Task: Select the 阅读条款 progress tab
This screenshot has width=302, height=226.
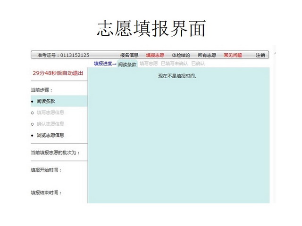Action: tap(127, 65)
